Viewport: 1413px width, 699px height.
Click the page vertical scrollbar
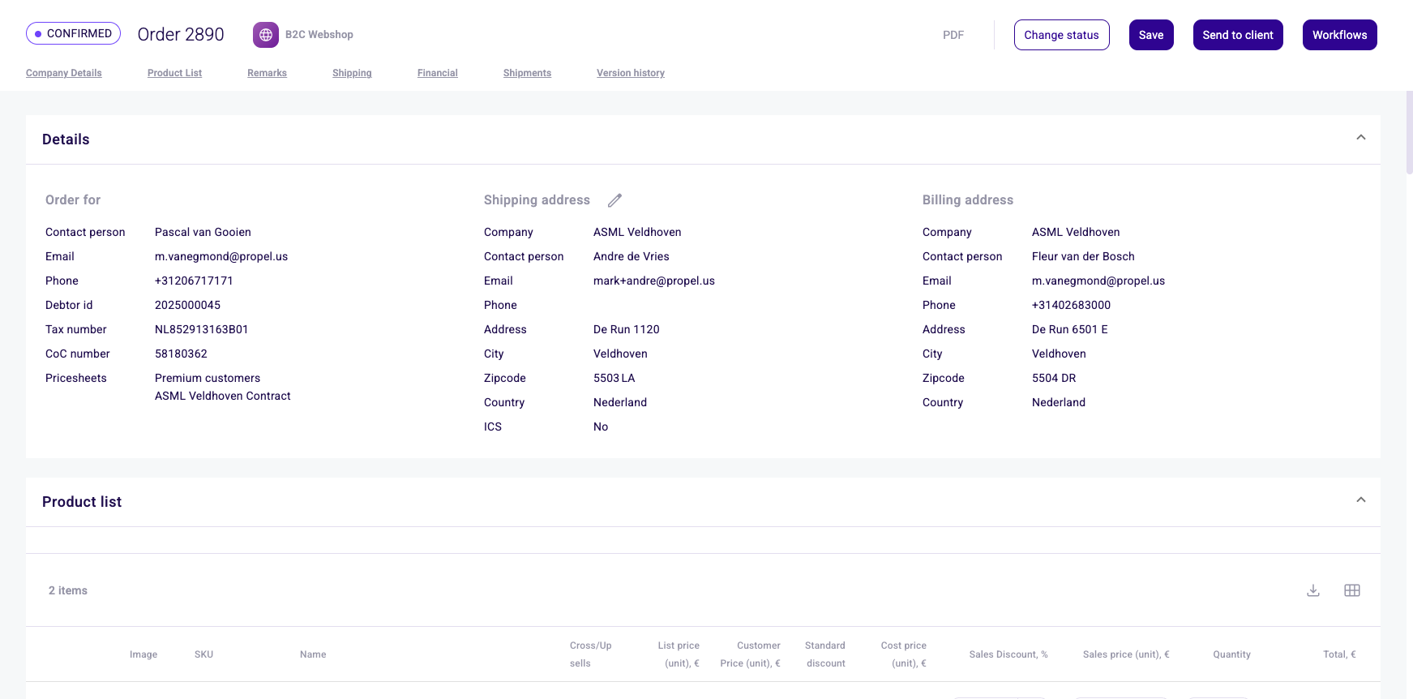[1409, 134]
